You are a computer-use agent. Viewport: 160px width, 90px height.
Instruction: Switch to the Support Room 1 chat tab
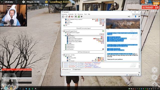point(77,69)
